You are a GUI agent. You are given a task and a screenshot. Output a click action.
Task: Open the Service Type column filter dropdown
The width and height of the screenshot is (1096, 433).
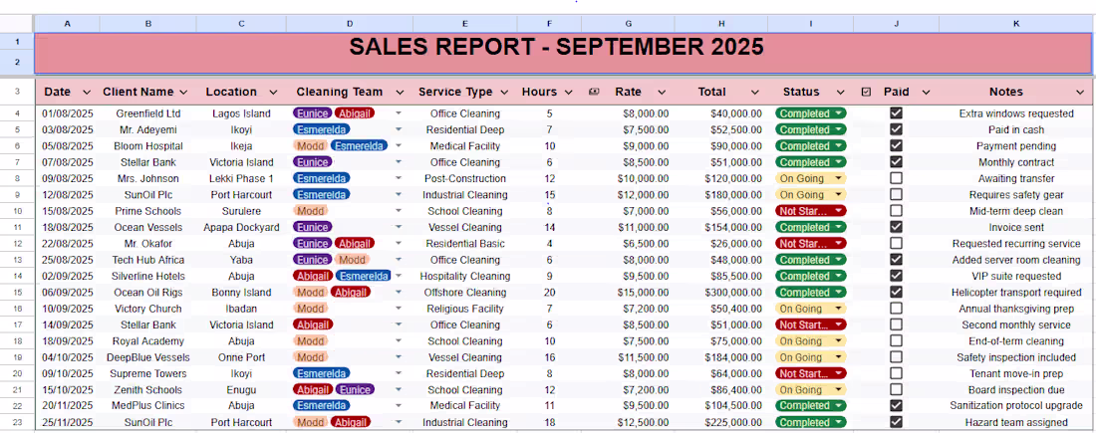coord(504,93)
